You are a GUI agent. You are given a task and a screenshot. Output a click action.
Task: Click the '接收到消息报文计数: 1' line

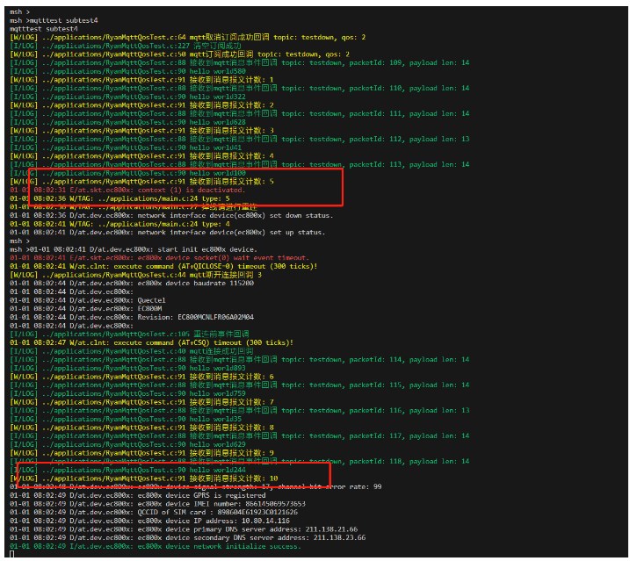coord(141,80)
